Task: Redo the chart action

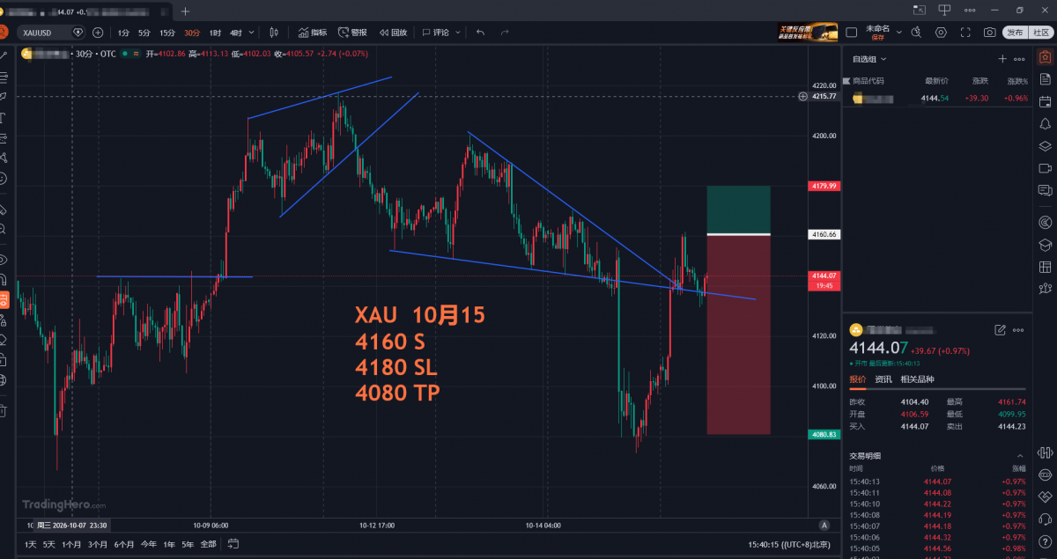Action: coord(505,33)
